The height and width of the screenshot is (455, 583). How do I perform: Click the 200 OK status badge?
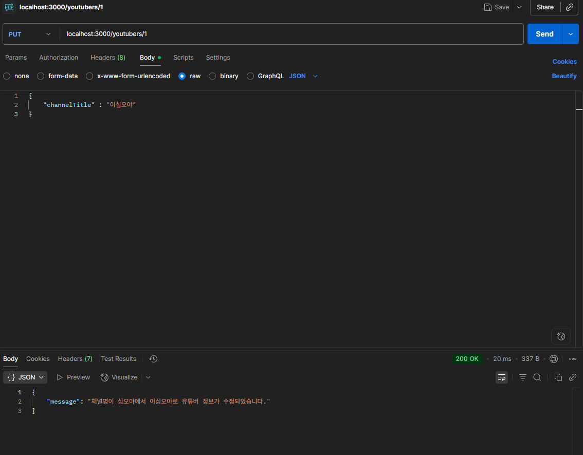pos(467,359)
